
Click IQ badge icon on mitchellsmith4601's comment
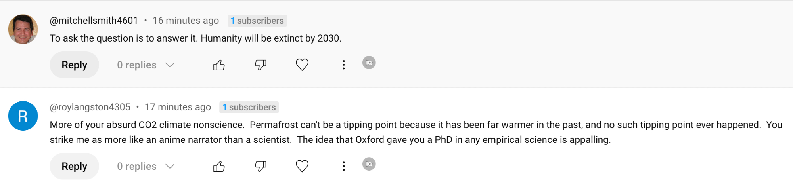pos(369,63)
